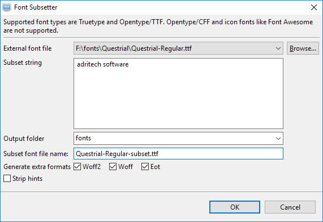Click the Output folder field containing fonts
323x222 pixels.
pyautogui.click(x=178, y=138)
